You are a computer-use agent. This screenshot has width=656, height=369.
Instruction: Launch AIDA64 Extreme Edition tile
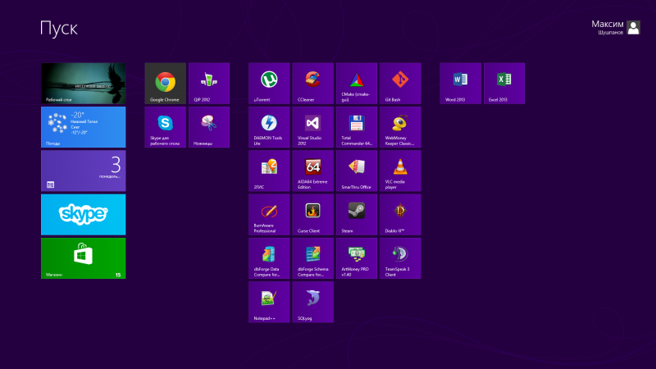coord(313,171)
